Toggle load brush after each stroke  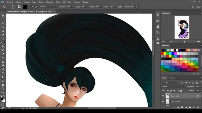click(x=32, y=7)
